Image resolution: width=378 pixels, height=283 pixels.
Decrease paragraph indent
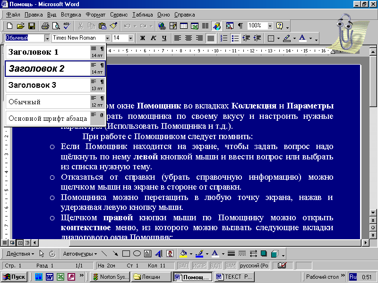246,38
